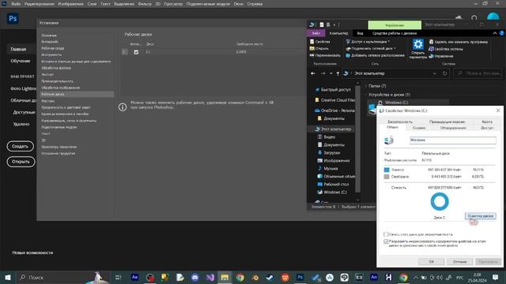Select Windows (C:) drive in Explorer content
The image size is (506, 284).
(x=396, y=103)
